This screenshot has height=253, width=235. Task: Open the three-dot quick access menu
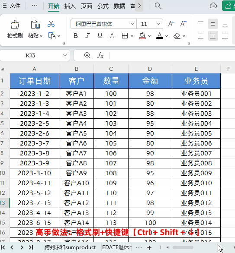(x=35, y=6)
